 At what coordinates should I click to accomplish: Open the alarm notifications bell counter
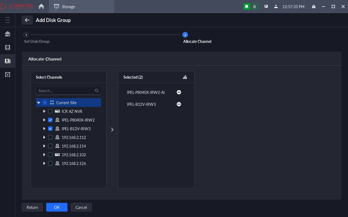pos(251,7)
